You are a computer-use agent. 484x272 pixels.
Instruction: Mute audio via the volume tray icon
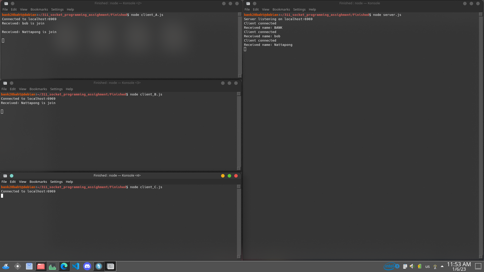click(x=412, y=266)
